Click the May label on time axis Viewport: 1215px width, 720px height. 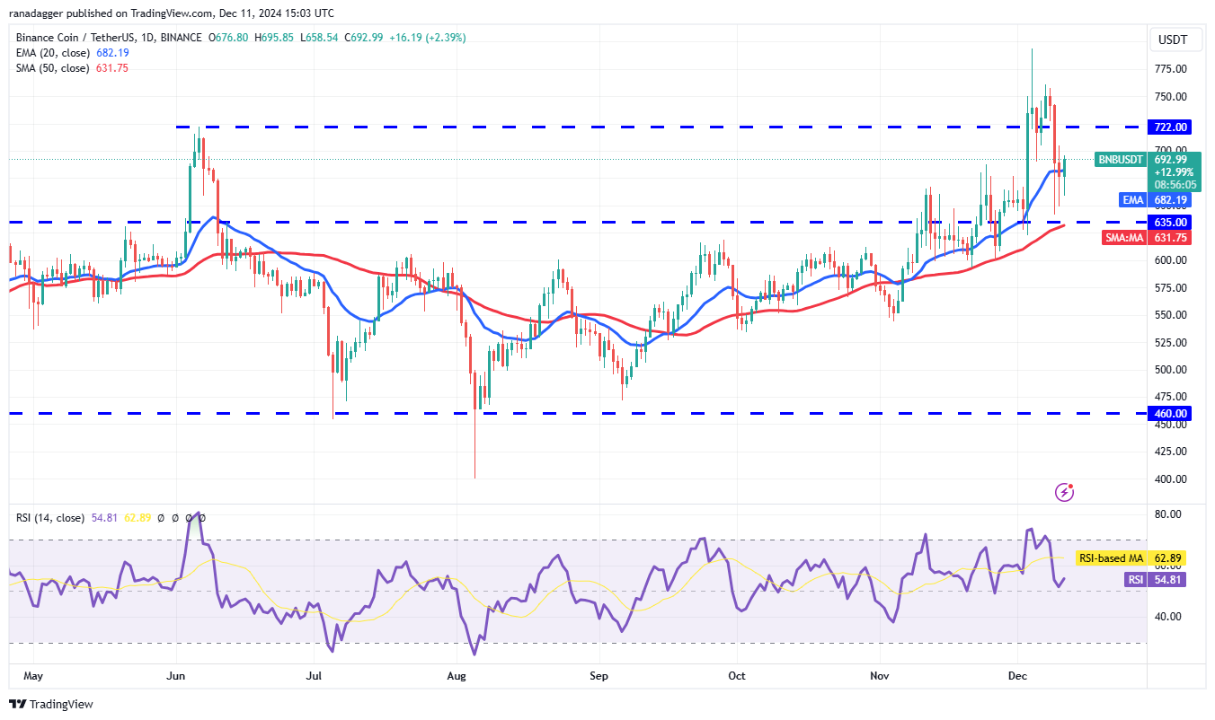(33, 674)
